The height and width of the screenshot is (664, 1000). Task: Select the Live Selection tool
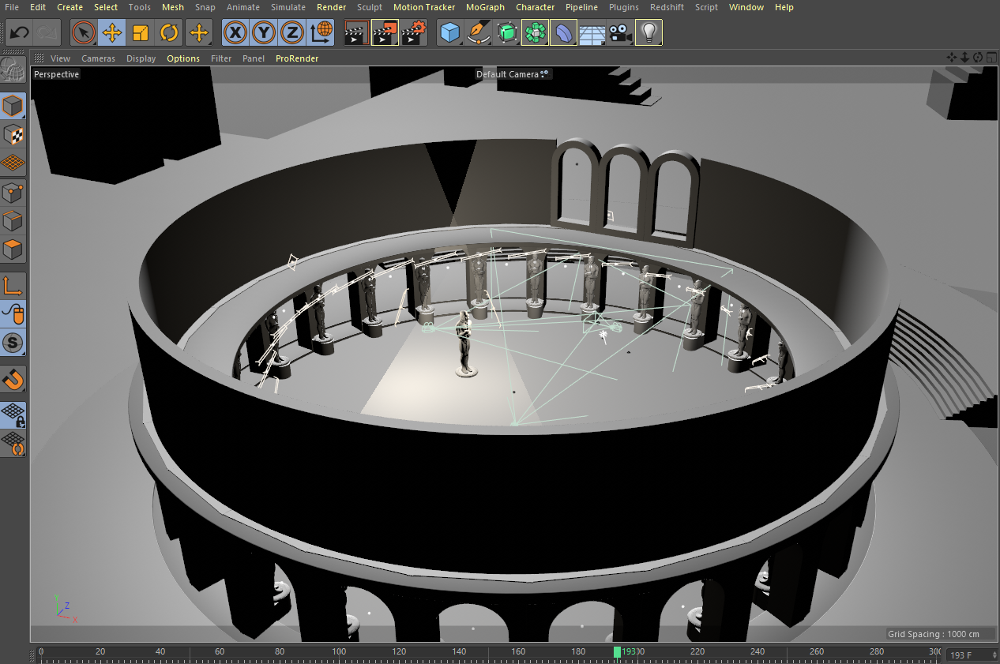click(84, 32)
